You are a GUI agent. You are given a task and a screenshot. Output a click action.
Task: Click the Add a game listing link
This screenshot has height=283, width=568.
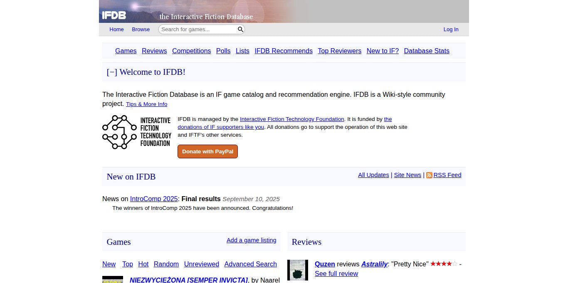click(x=251, y=240)
